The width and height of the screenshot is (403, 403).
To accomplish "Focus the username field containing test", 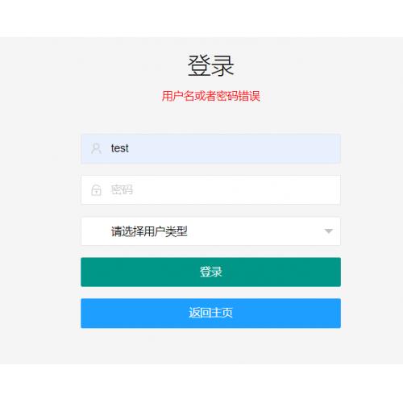I will click(210, 148).
